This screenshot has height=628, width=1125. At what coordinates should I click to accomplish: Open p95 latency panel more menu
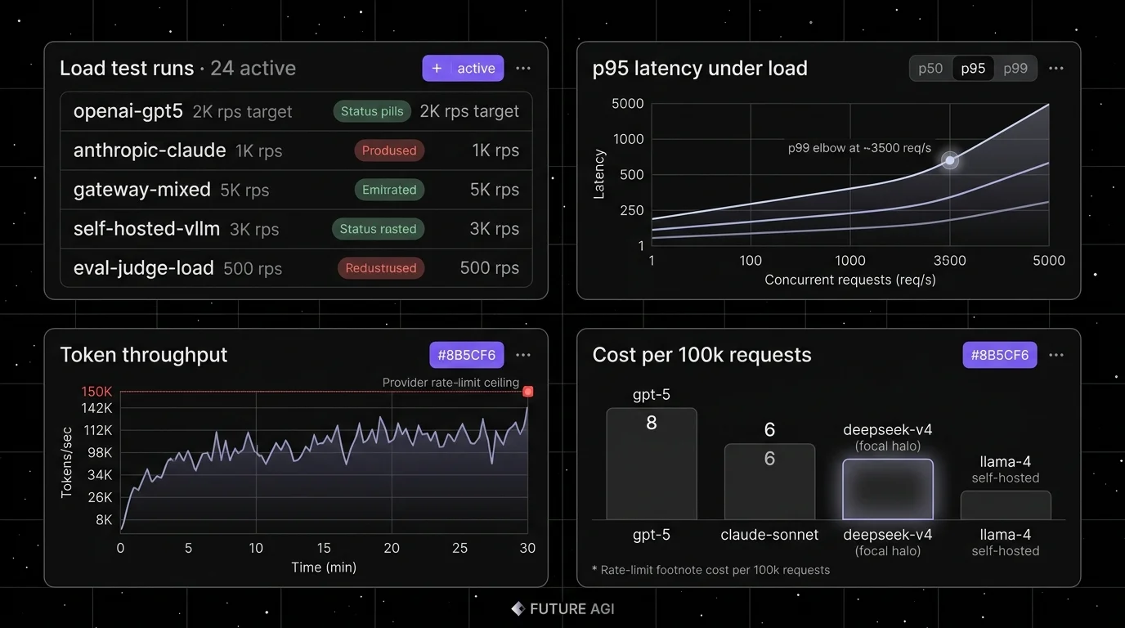(x=1056, y=69)
